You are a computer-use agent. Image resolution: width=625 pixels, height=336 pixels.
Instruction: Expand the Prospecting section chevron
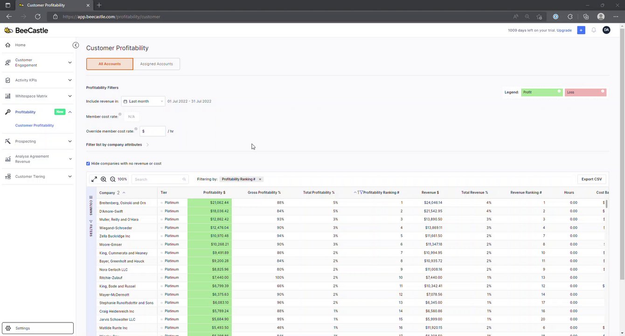pyautogui.click(x=70, y=141)
